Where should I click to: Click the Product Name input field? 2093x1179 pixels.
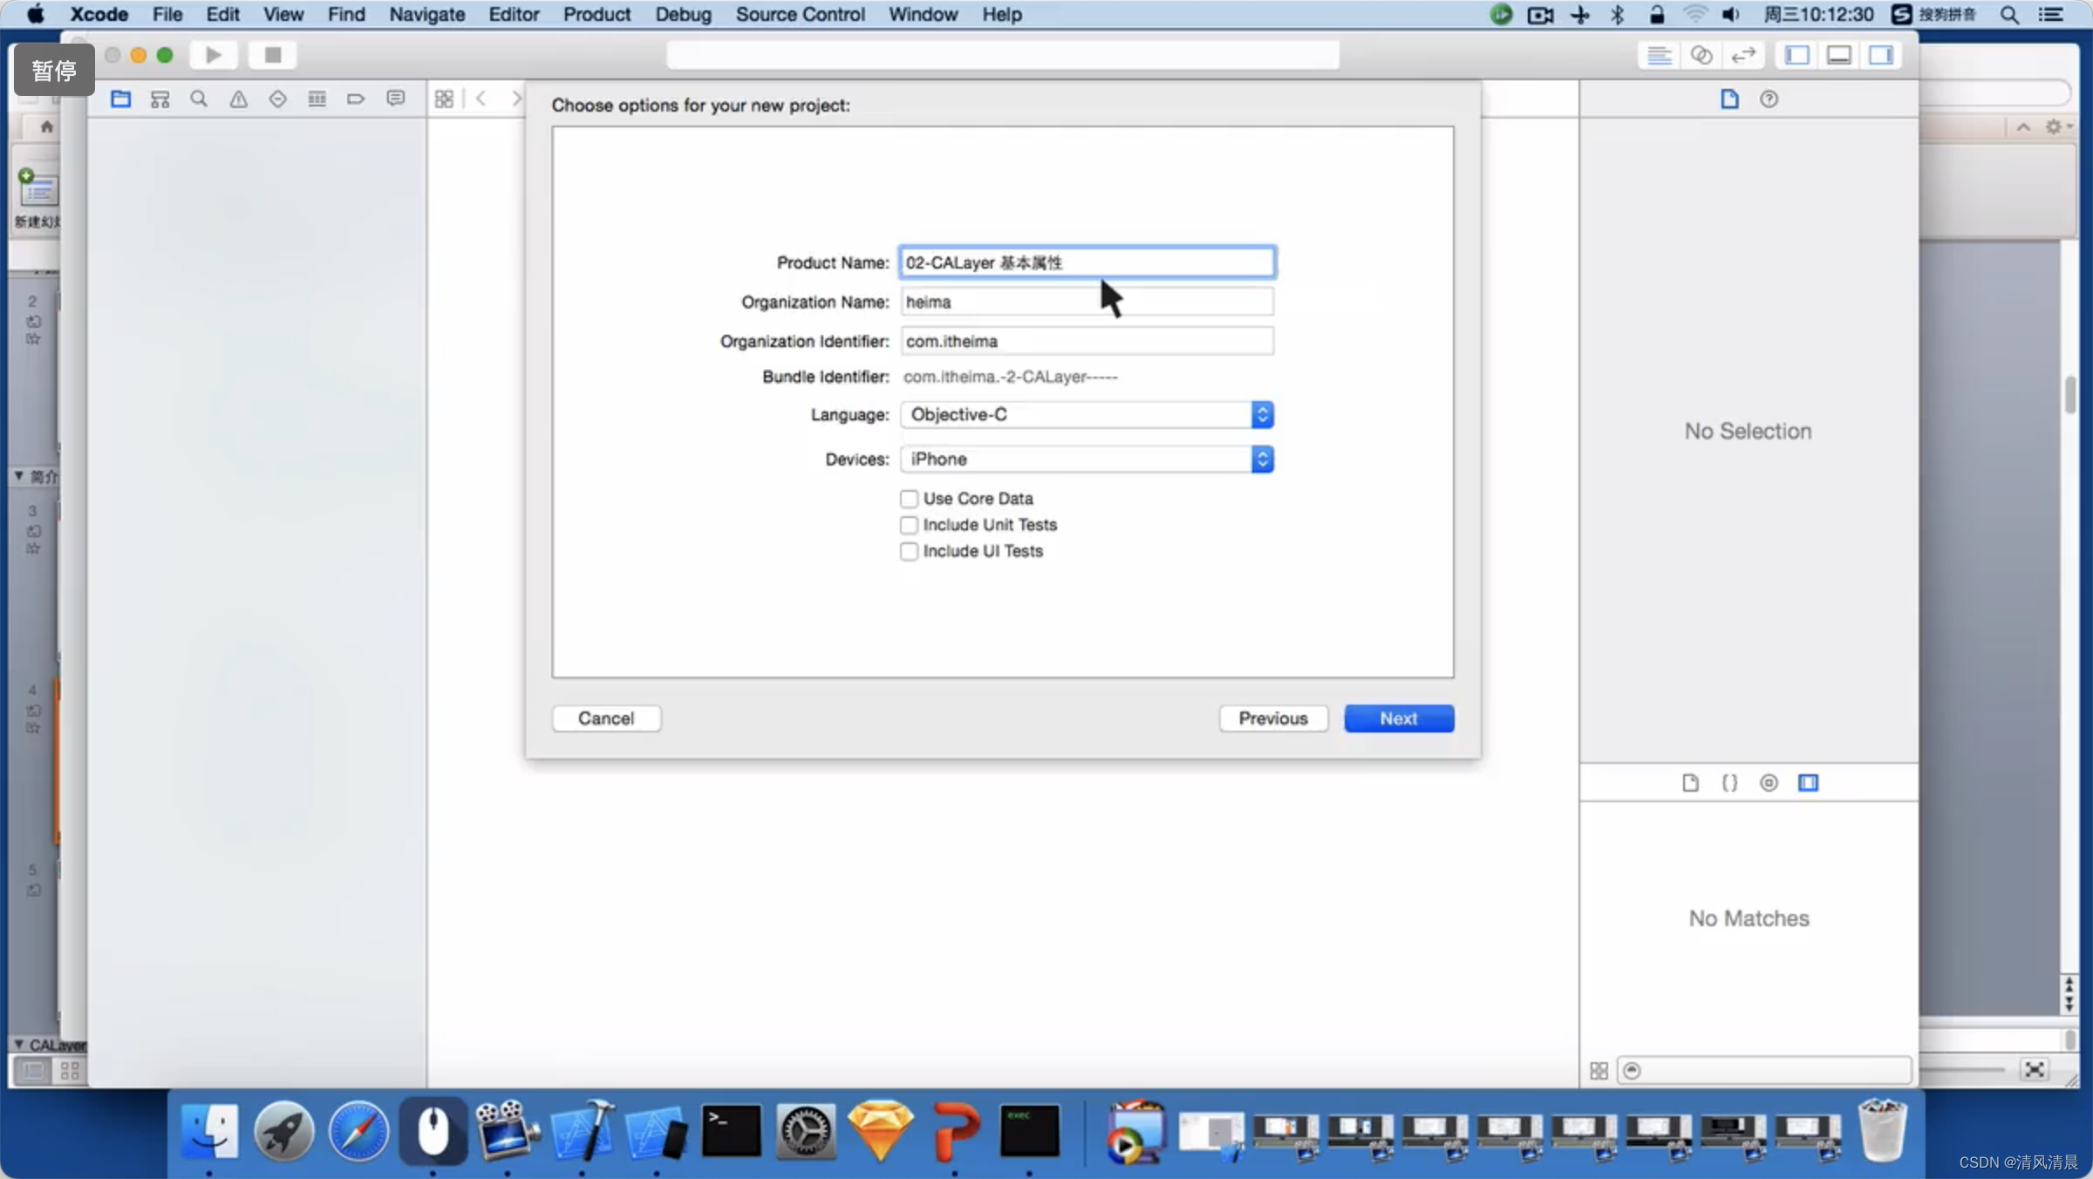(1087, 262)
